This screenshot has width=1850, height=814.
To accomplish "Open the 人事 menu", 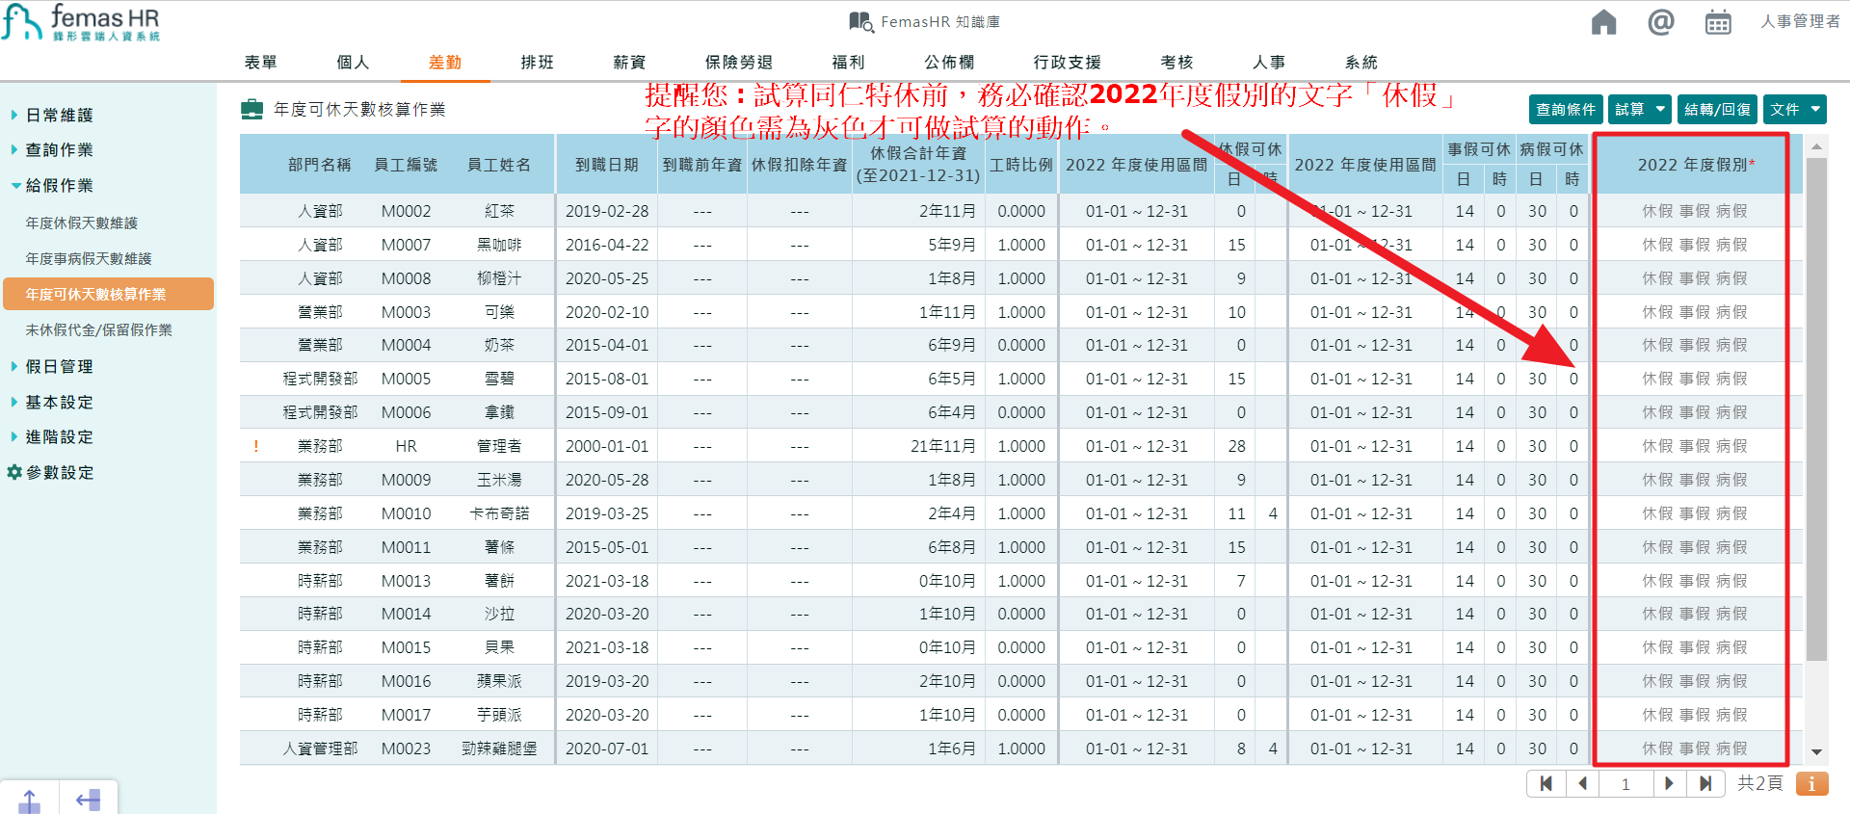I will (1268, 62).
